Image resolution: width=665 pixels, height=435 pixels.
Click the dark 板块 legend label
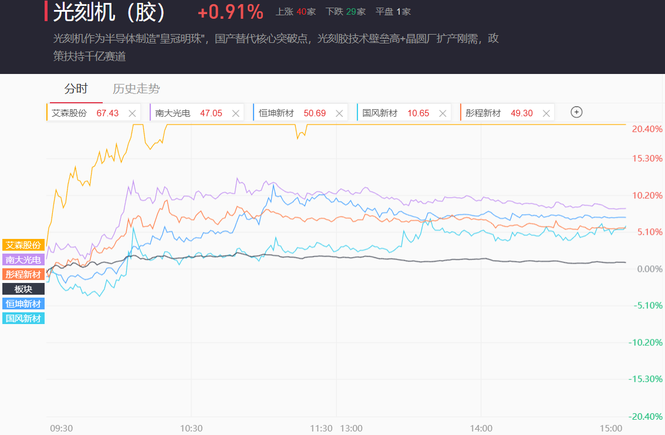23,289
